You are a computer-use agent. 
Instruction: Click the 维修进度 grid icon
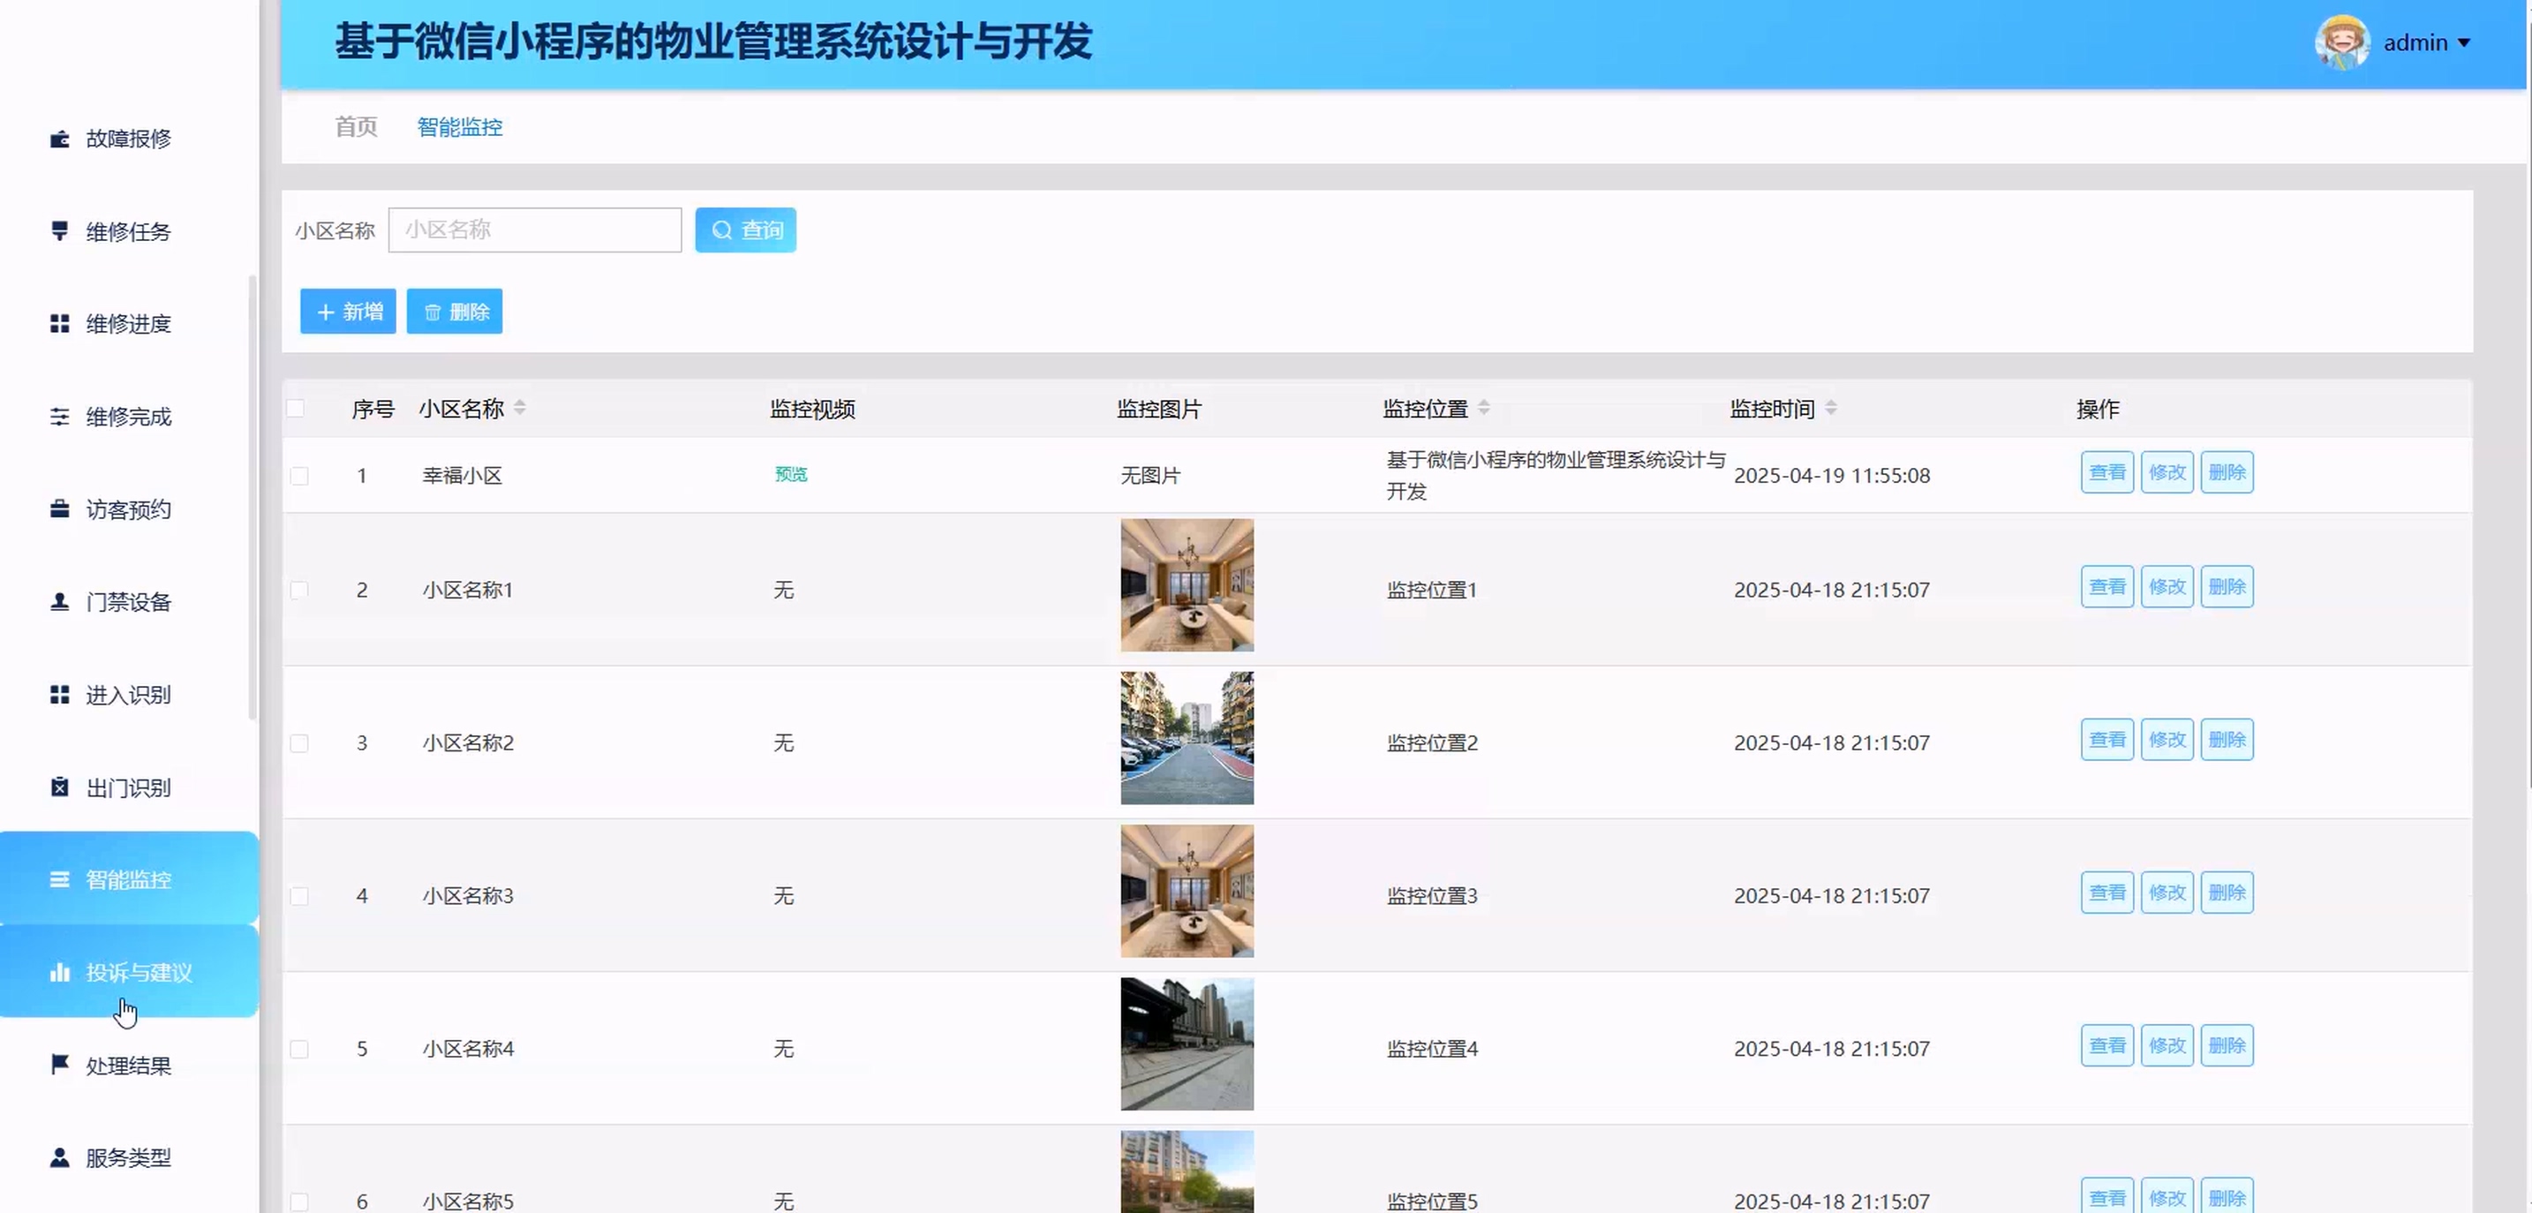60,323
